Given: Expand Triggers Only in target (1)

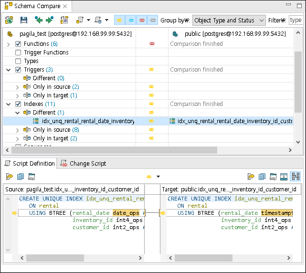Looking at the screenshot, I should (17, 95).
